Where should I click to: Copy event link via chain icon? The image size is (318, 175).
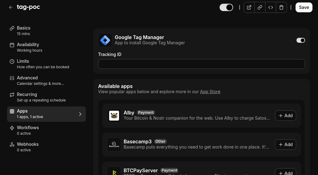[x=260, y=7]
